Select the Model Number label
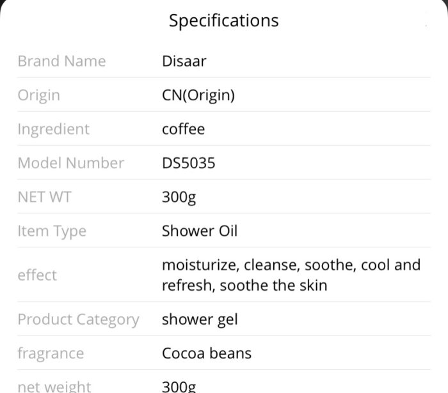Screen dimensions: 448x393 [x=71, y=163]
